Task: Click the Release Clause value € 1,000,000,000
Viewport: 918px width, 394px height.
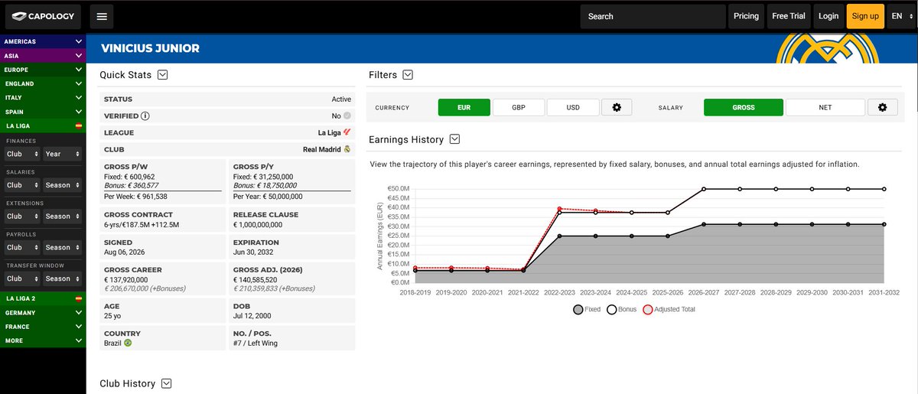Action: click(258, 225)
